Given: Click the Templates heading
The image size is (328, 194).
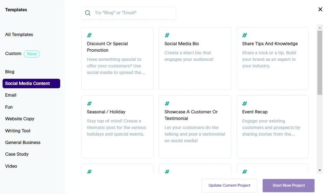Looking at the screenshot, I should coord(16,9).
